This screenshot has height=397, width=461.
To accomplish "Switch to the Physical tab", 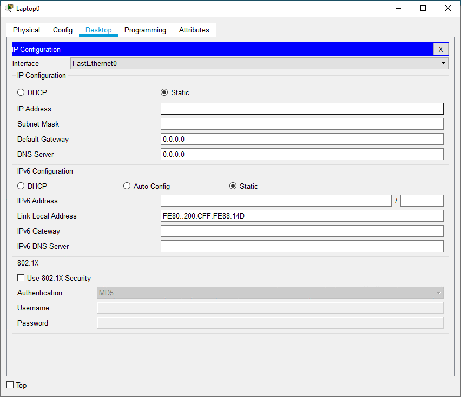I will coord(27,30).
